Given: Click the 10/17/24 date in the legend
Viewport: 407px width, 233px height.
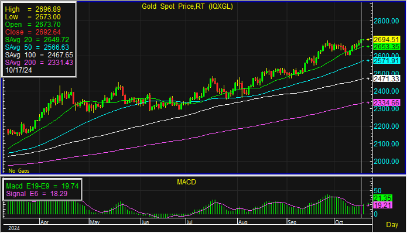Looking at the screenshot, I should pos(19,70).
